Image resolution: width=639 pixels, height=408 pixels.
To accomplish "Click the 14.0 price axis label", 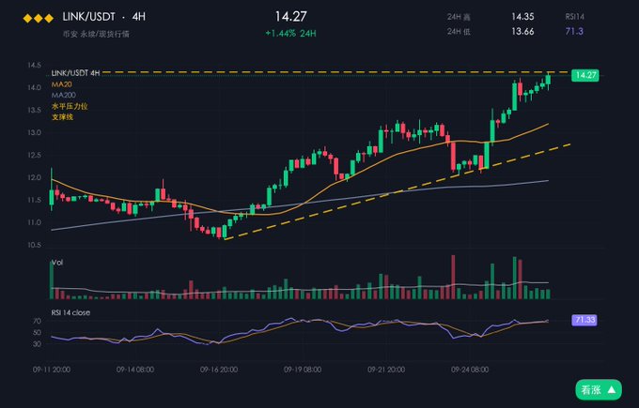I will click(34, 87).
